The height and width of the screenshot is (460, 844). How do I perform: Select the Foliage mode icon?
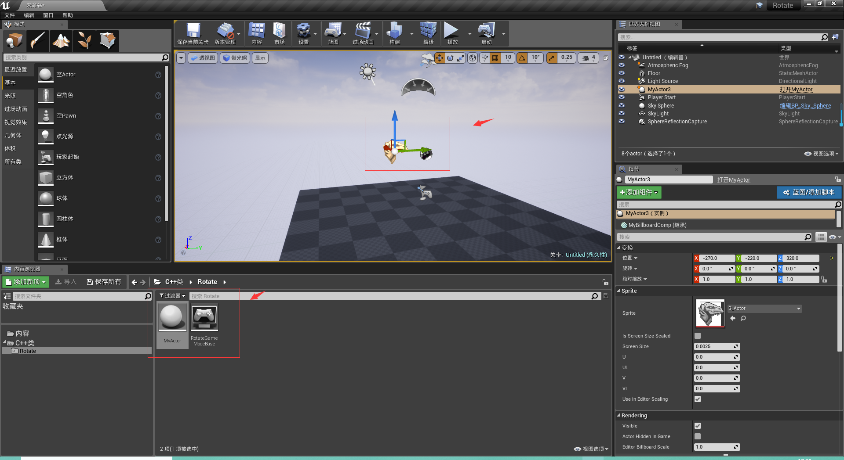[x=84, y=41]
